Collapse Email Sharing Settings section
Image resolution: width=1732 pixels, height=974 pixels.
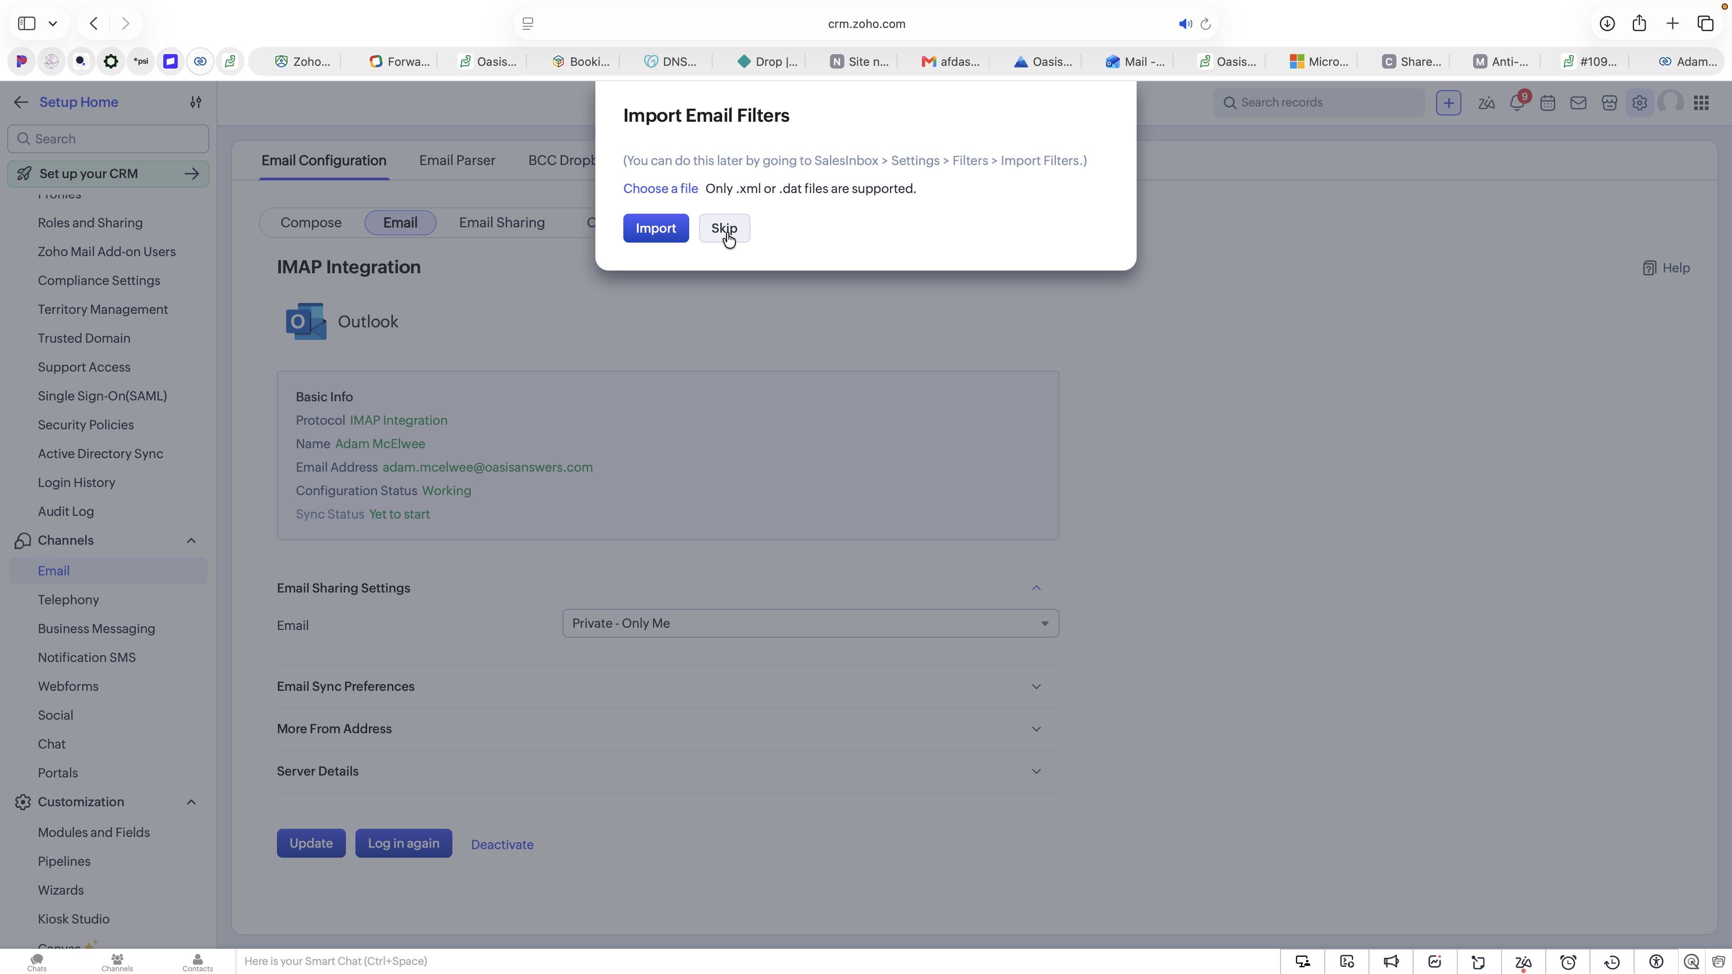tap(1036, 588)
